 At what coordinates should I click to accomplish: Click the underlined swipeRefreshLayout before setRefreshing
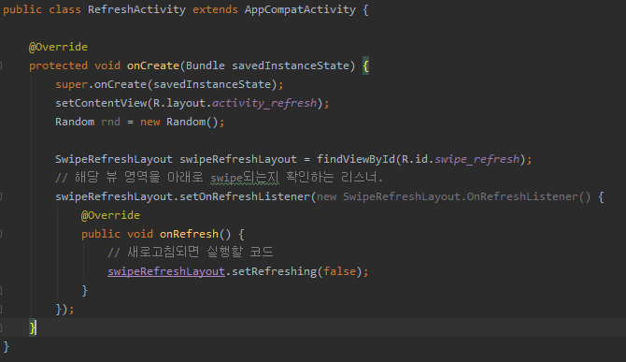pyautogui.click(x=166, y=271)
